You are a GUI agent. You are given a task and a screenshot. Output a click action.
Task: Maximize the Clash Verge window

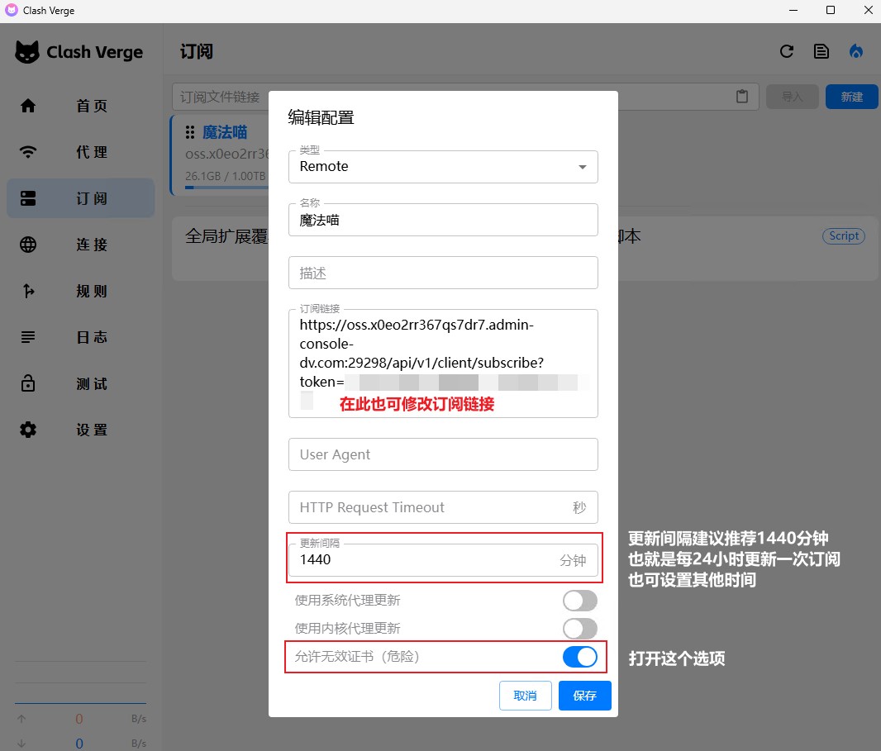(831, 10)
